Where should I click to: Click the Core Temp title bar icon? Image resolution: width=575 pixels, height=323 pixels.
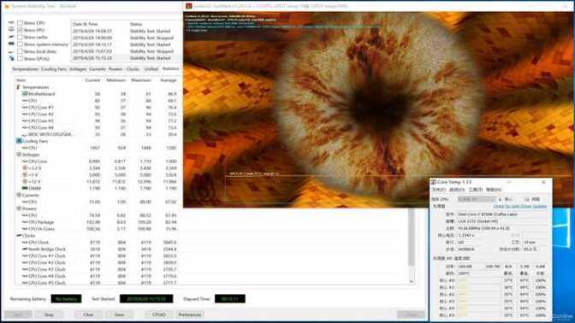(x=434, y=182)
